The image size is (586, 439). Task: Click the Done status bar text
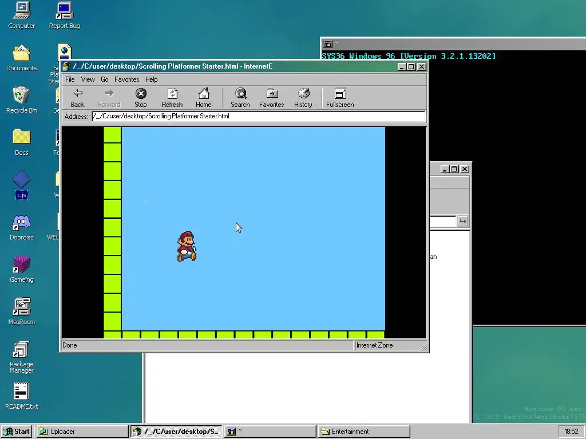click(69, 345)
